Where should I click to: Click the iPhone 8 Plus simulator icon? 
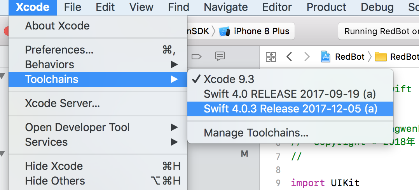pyautogui.click(x=225, y=31)
